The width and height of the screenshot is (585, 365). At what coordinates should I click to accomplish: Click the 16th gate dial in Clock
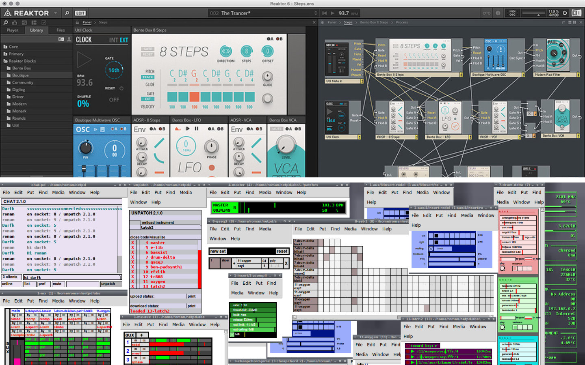[x=114, y=70]
